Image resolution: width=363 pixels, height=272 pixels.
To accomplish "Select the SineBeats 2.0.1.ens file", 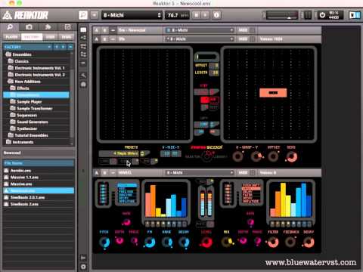I will pyautogui.click(x=39, y=197).
